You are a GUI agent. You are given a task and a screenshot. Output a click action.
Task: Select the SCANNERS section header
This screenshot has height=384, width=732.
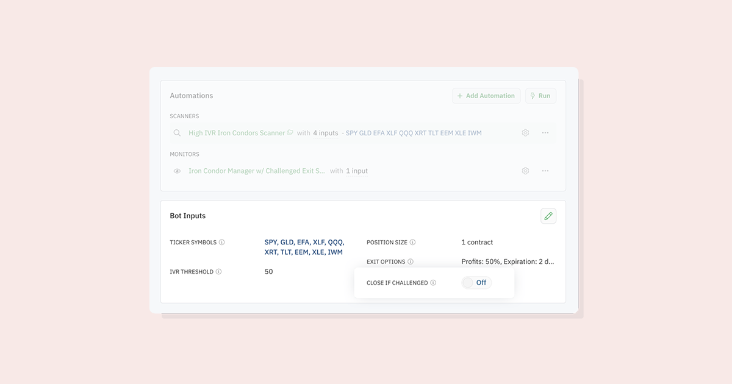pos(184,116)
